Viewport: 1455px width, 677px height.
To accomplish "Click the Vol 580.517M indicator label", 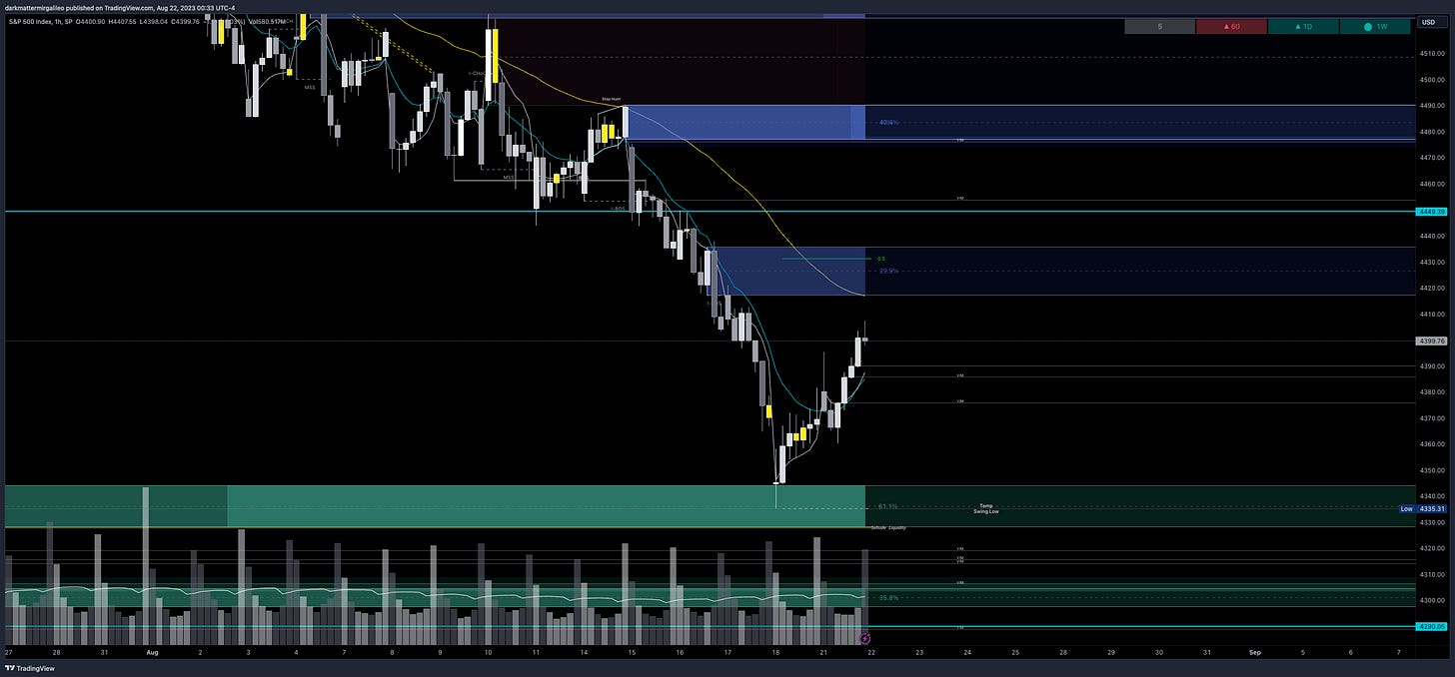I will 266,19.
